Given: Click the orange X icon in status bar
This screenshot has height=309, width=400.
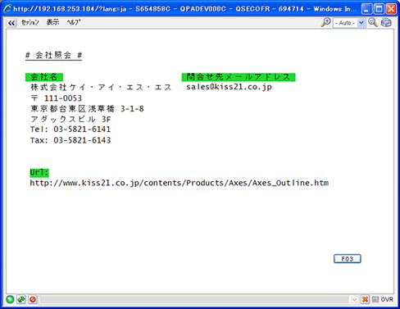Looking at the screenshot, I should click(365, 299).
